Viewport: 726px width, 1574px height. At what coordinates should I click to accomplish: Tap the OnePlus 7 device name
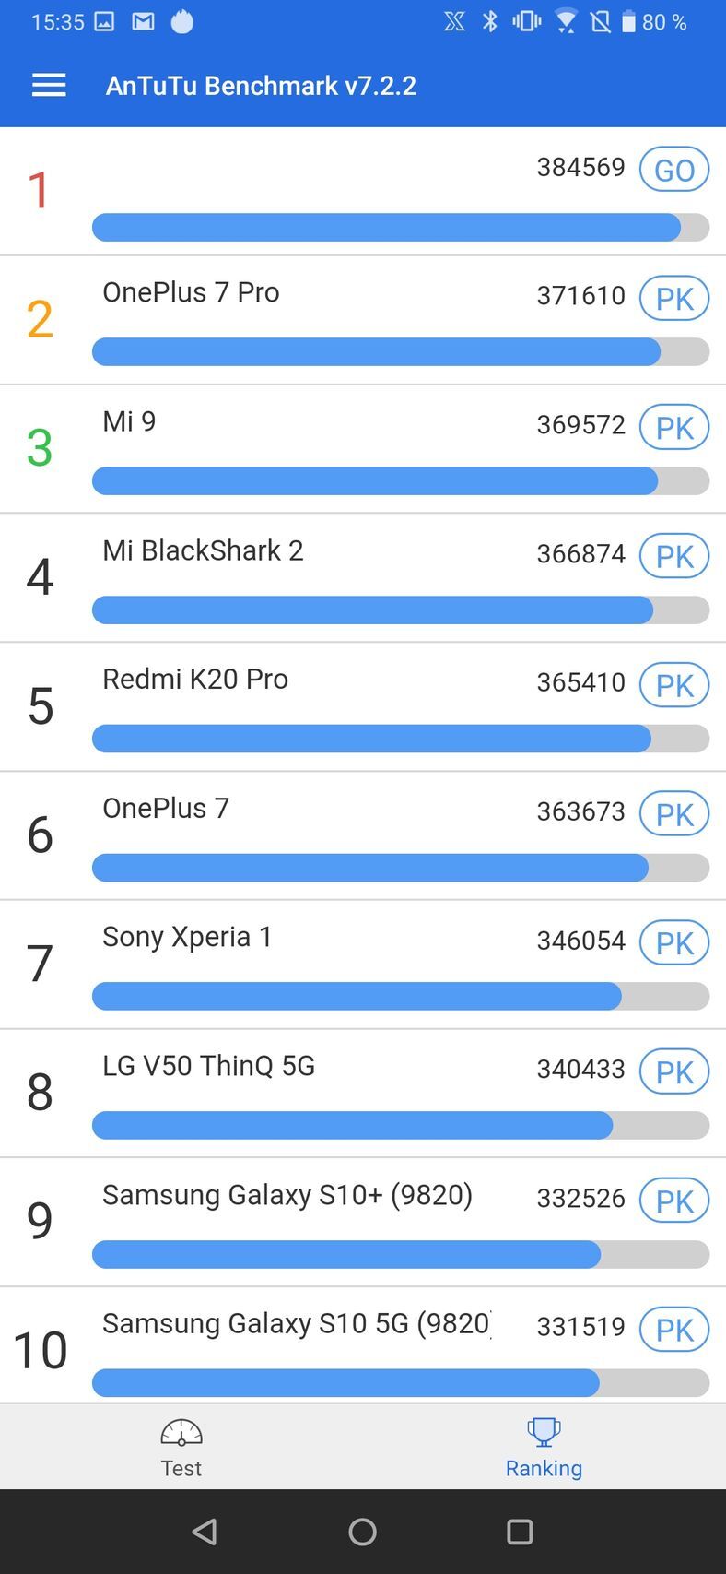click(166, 809)
